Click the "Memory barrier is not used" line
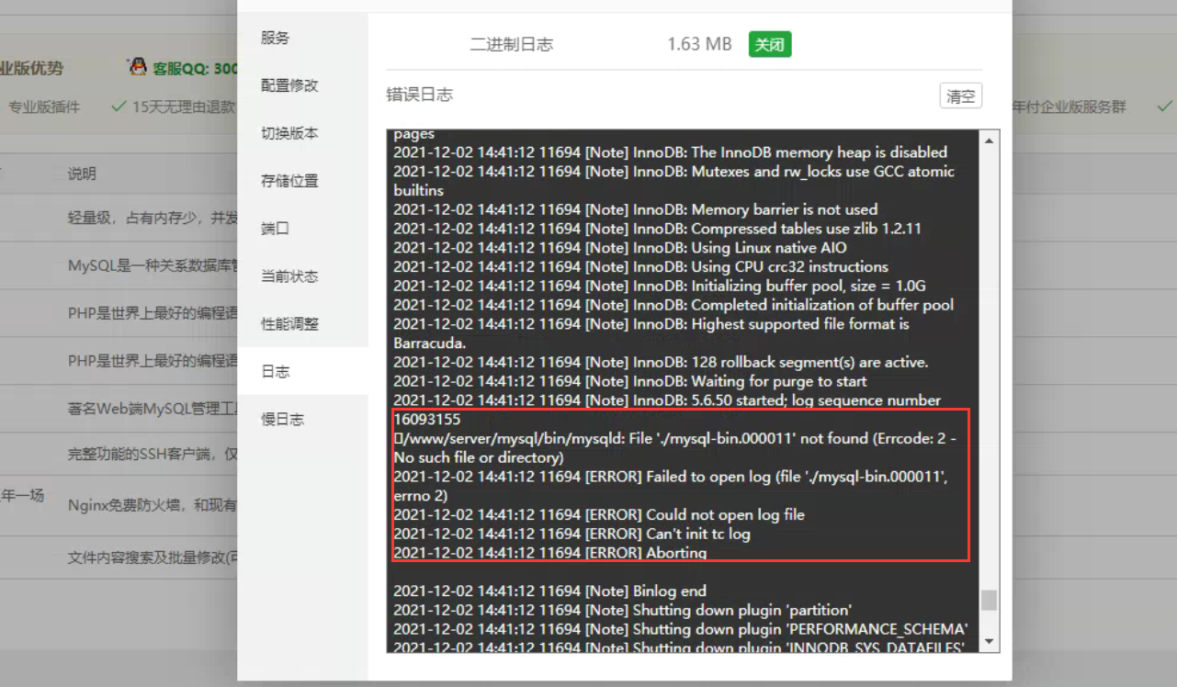 point(635,209)
